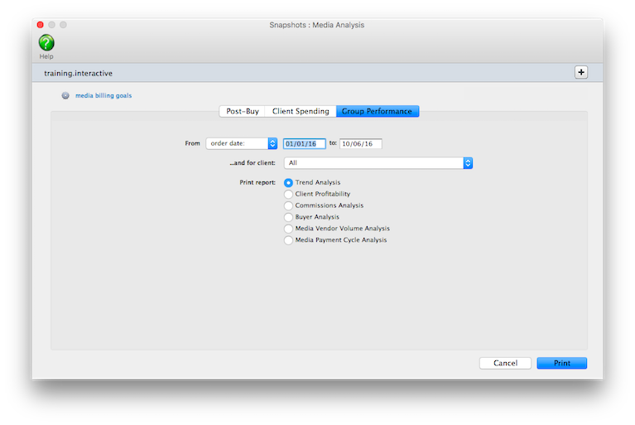Pick the Buyer Analysis report option
The height and width of the screenshot is (425, 635).
[288, 217]
